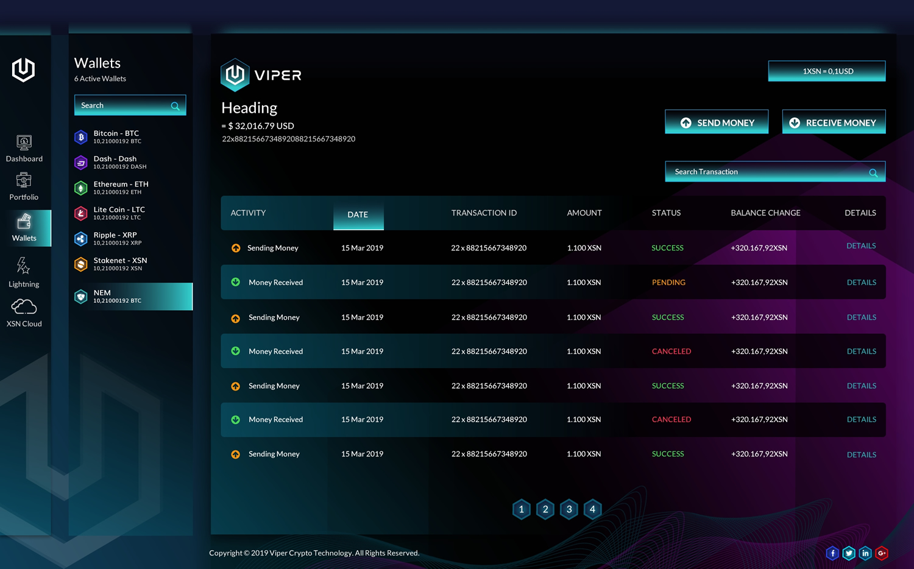This screenshot has height=569, width=914.
Task: Click the Bitcoin coin icon
Action: [81, 137]
